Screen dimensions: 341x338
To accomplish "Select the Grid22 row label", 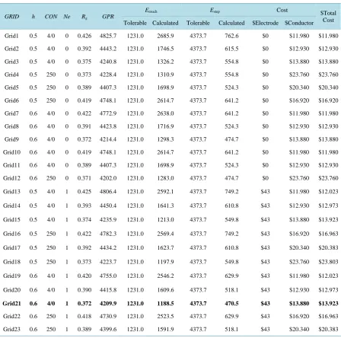I will (x=11, y=317).
